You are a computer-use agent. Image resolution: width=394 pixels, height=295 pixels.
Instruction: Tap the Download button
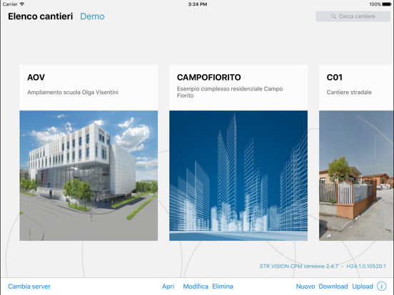[x=333, y=286]
